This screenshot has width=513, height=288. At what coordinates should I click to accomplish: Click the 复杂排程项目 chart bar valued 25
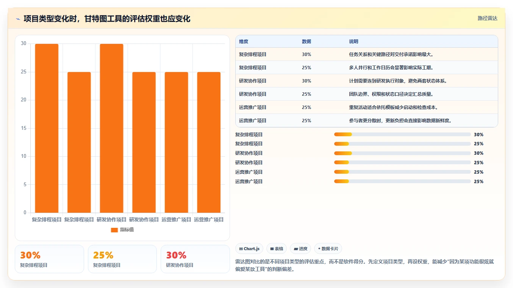pos(79,142)
